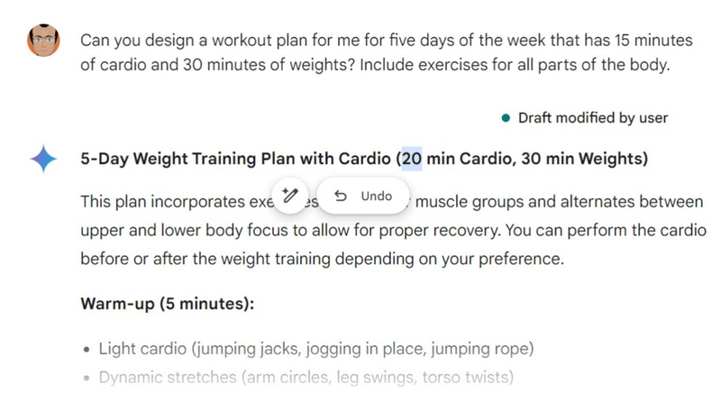This screenshot has width=721, height=402.
Task: Click the highlighted "20" in the heading
Action: pyautogui.click(x=411, y=160)
